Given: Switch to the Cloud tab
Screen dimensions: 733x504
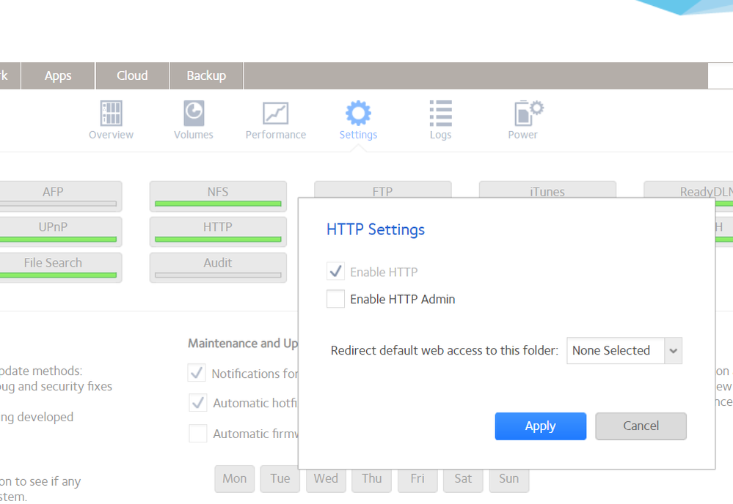Looking at the screenshot, I should pyautogui.click(x=132, y=75).
